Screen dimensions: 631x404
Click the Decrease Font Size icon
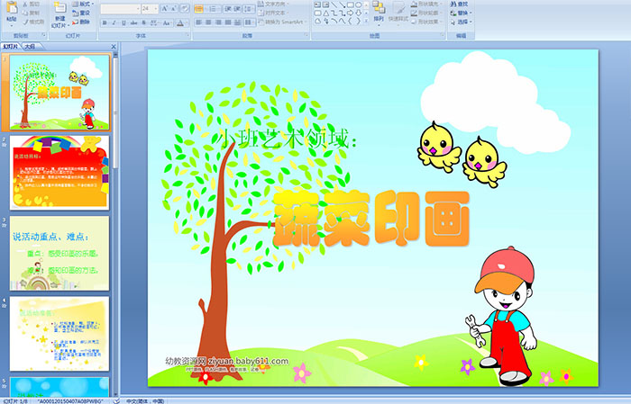(173, 8)
